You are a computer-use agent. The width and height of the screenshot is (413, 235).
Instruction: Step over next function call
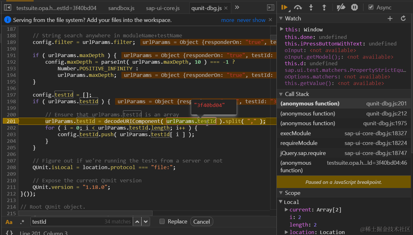[298, 7]
